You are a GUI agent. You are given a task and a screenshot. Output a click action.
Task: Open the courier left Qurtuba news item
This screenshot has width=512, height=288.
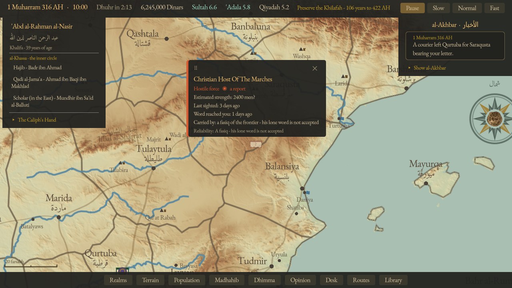point(455,46)
